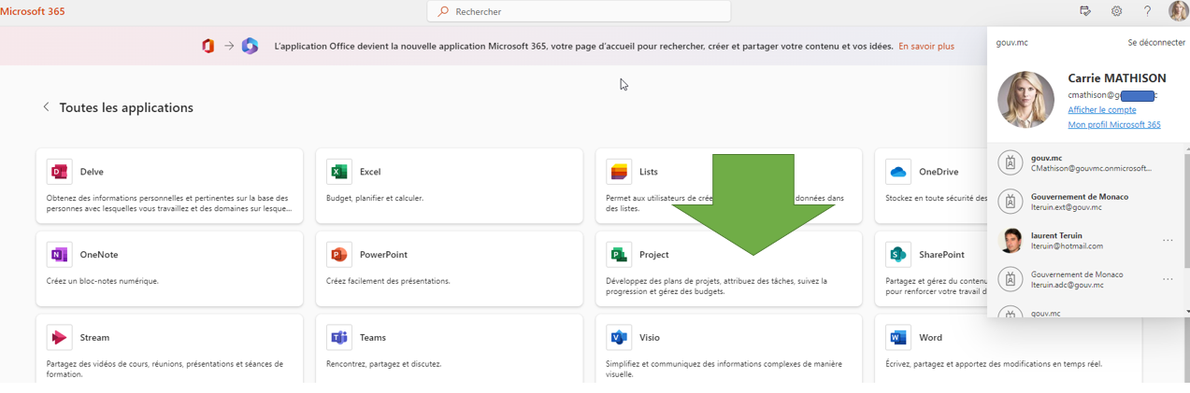Click the En savoir plus link

pos(926,46)
